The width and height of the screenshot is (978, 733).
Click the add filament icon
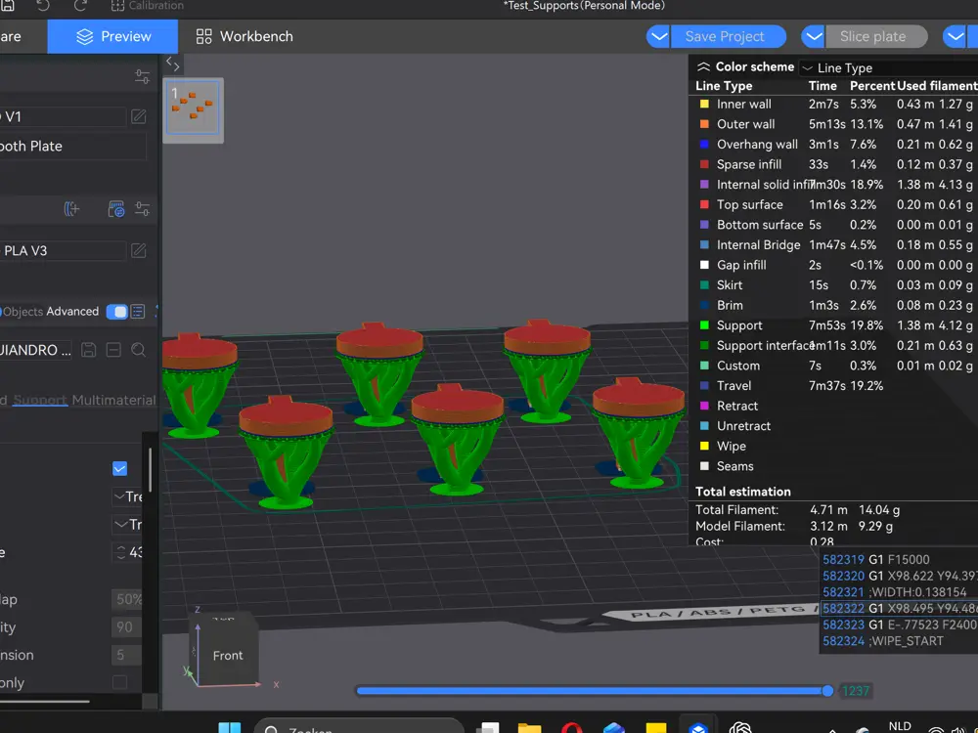[x=71, y=209]
